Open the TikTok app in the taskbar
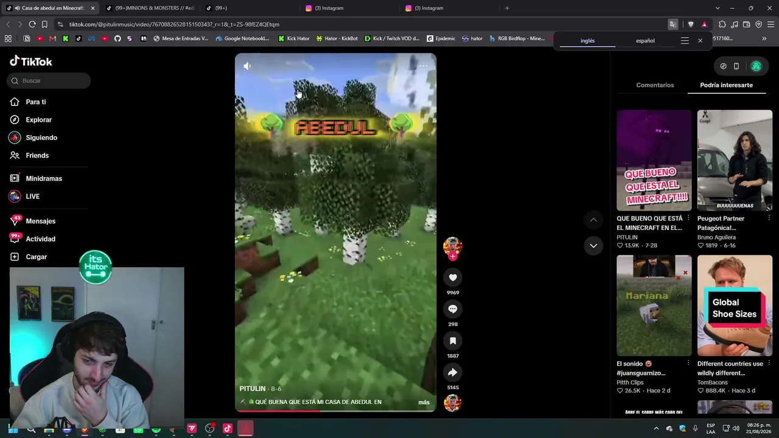 click(227, 428)
